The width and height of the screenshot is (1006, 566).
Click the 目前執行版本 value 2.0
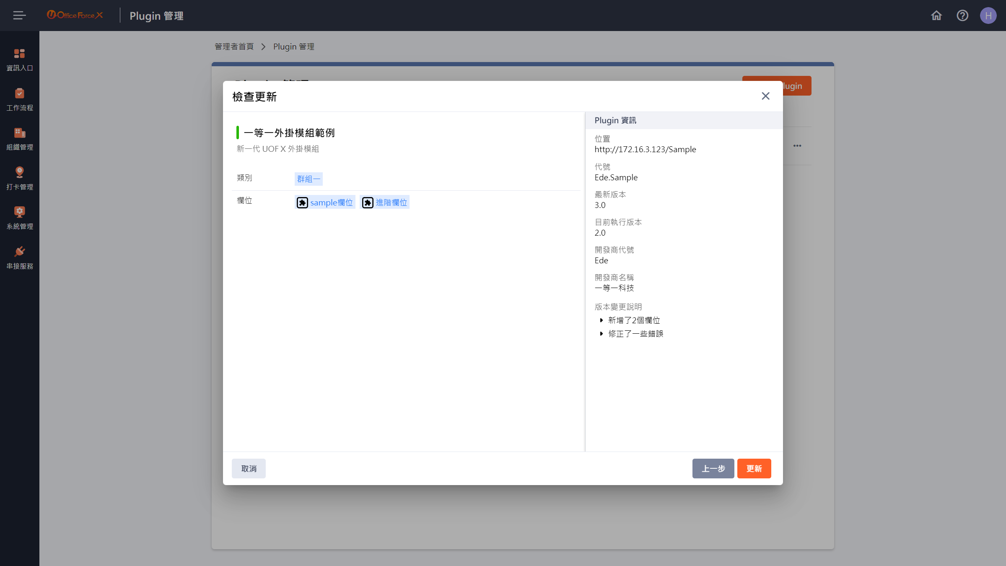point(600,233)
